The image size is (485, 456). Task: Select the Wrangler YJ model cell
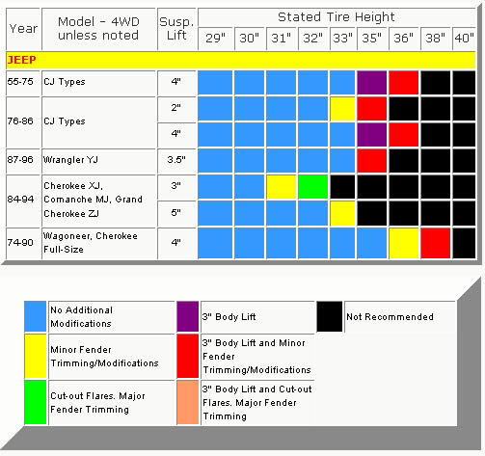point(98,161)
